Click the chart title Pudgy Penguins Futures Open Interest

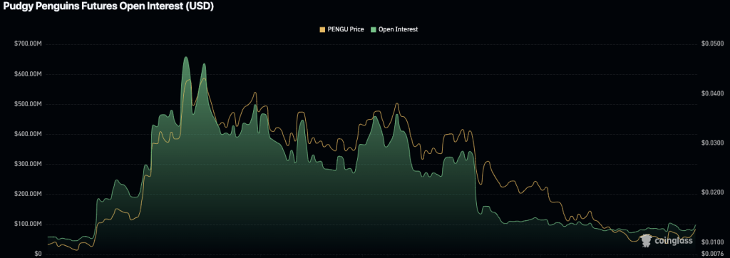(x=108, y=7)
